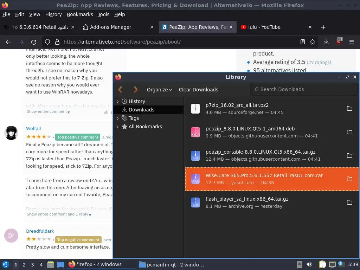Open a new browser tab

pyautogui.click(x=323, y=27)
